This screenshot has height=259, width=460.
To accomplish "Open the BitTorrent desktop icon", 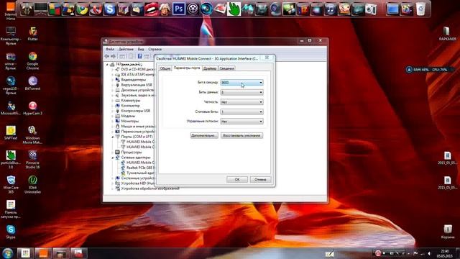I will (33, 83).
